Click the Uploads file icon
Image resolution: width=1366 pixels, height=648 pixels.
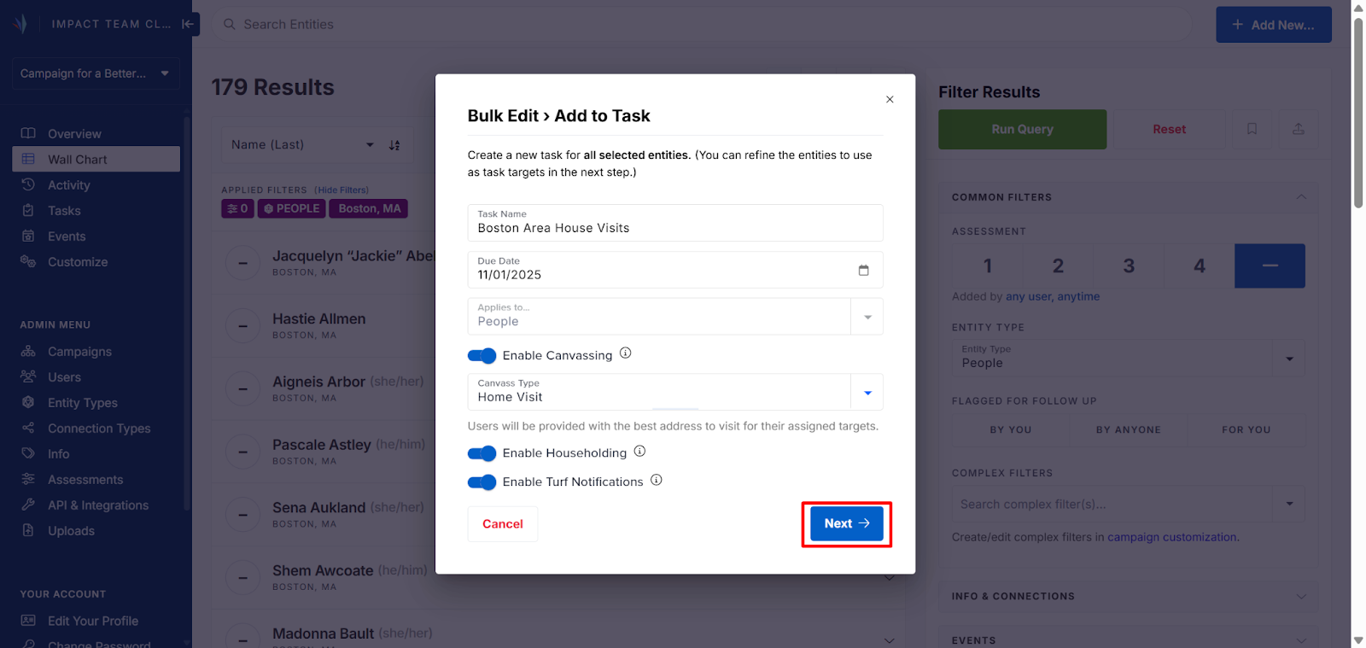click(x=28, y=530)
